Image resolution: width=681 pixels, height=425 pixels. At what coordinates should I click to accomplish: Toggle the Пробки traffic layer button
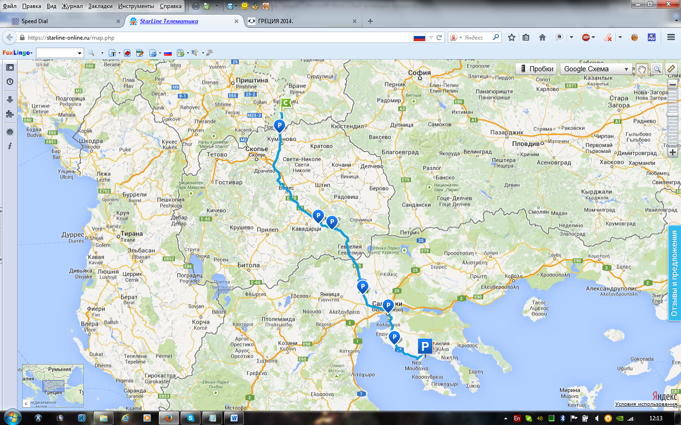pyautogui.click(x=536, y=69)
